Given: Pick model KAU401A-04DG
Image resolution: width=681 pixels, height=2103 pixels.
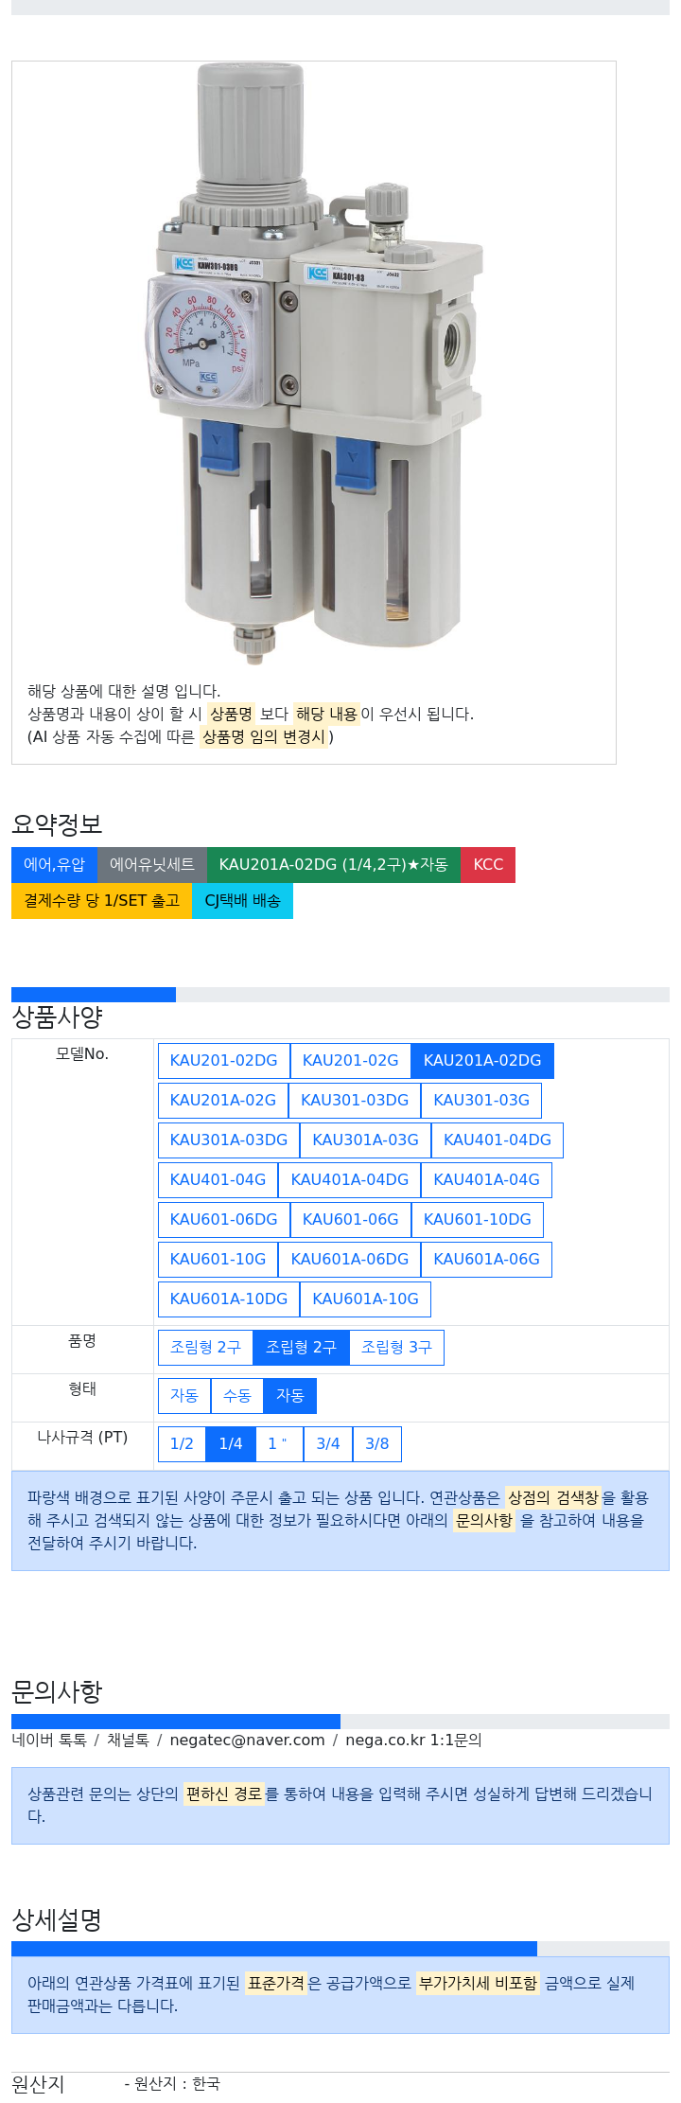Looking at the screenshot, I should coord(350,1180).
